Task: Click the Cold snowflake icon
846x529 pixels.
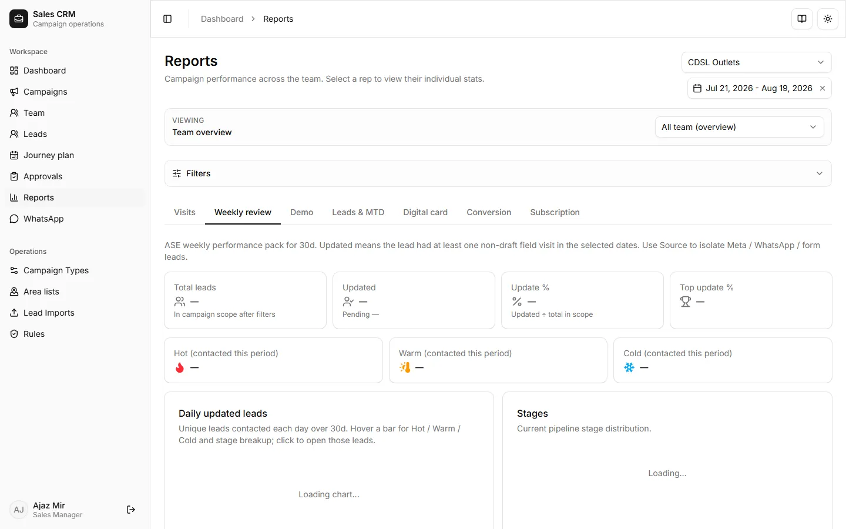Action: coord(629,367)
